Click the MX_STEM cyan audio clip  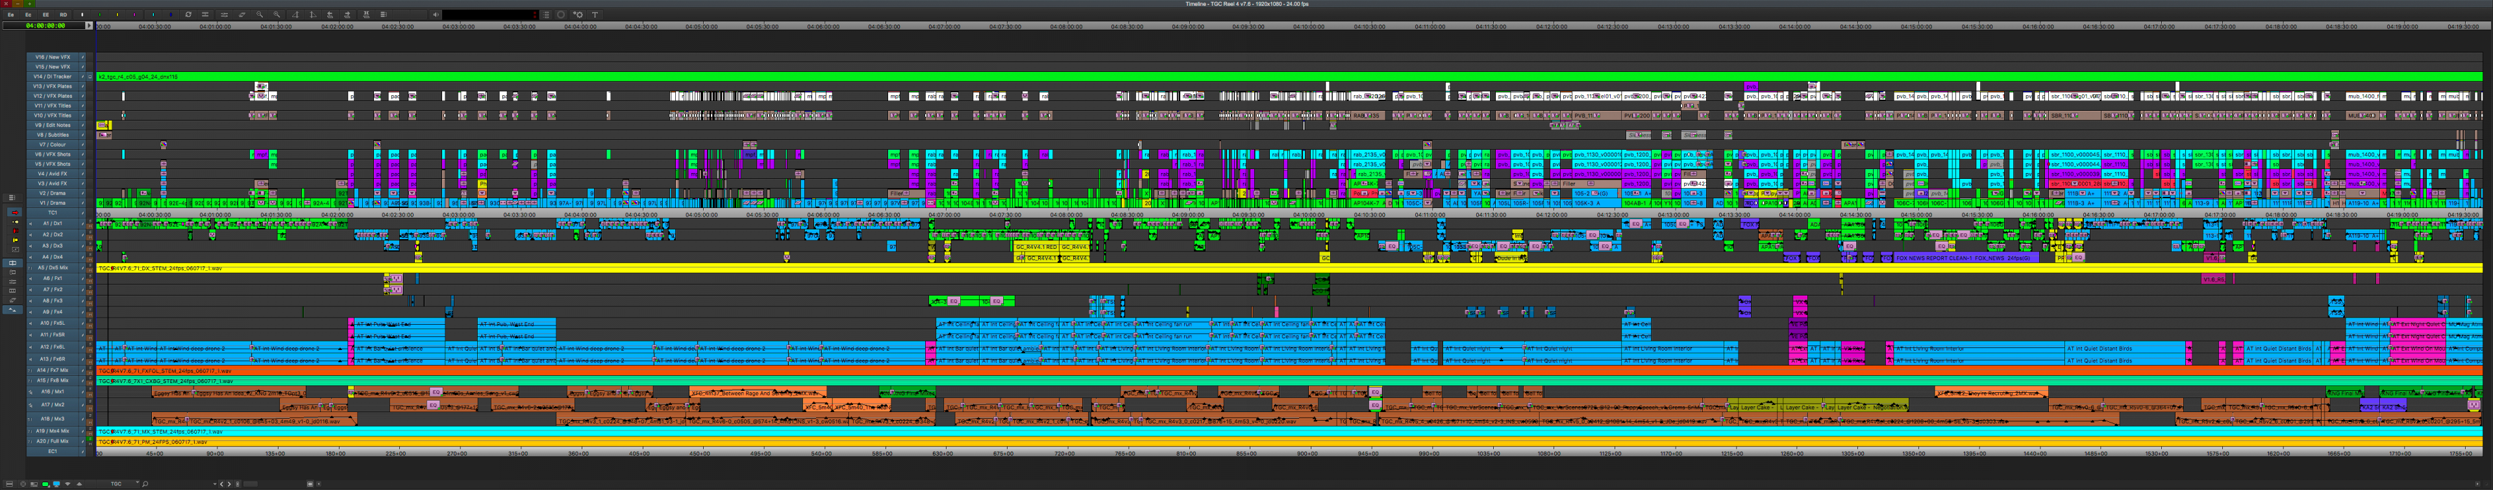[1288, 431]
